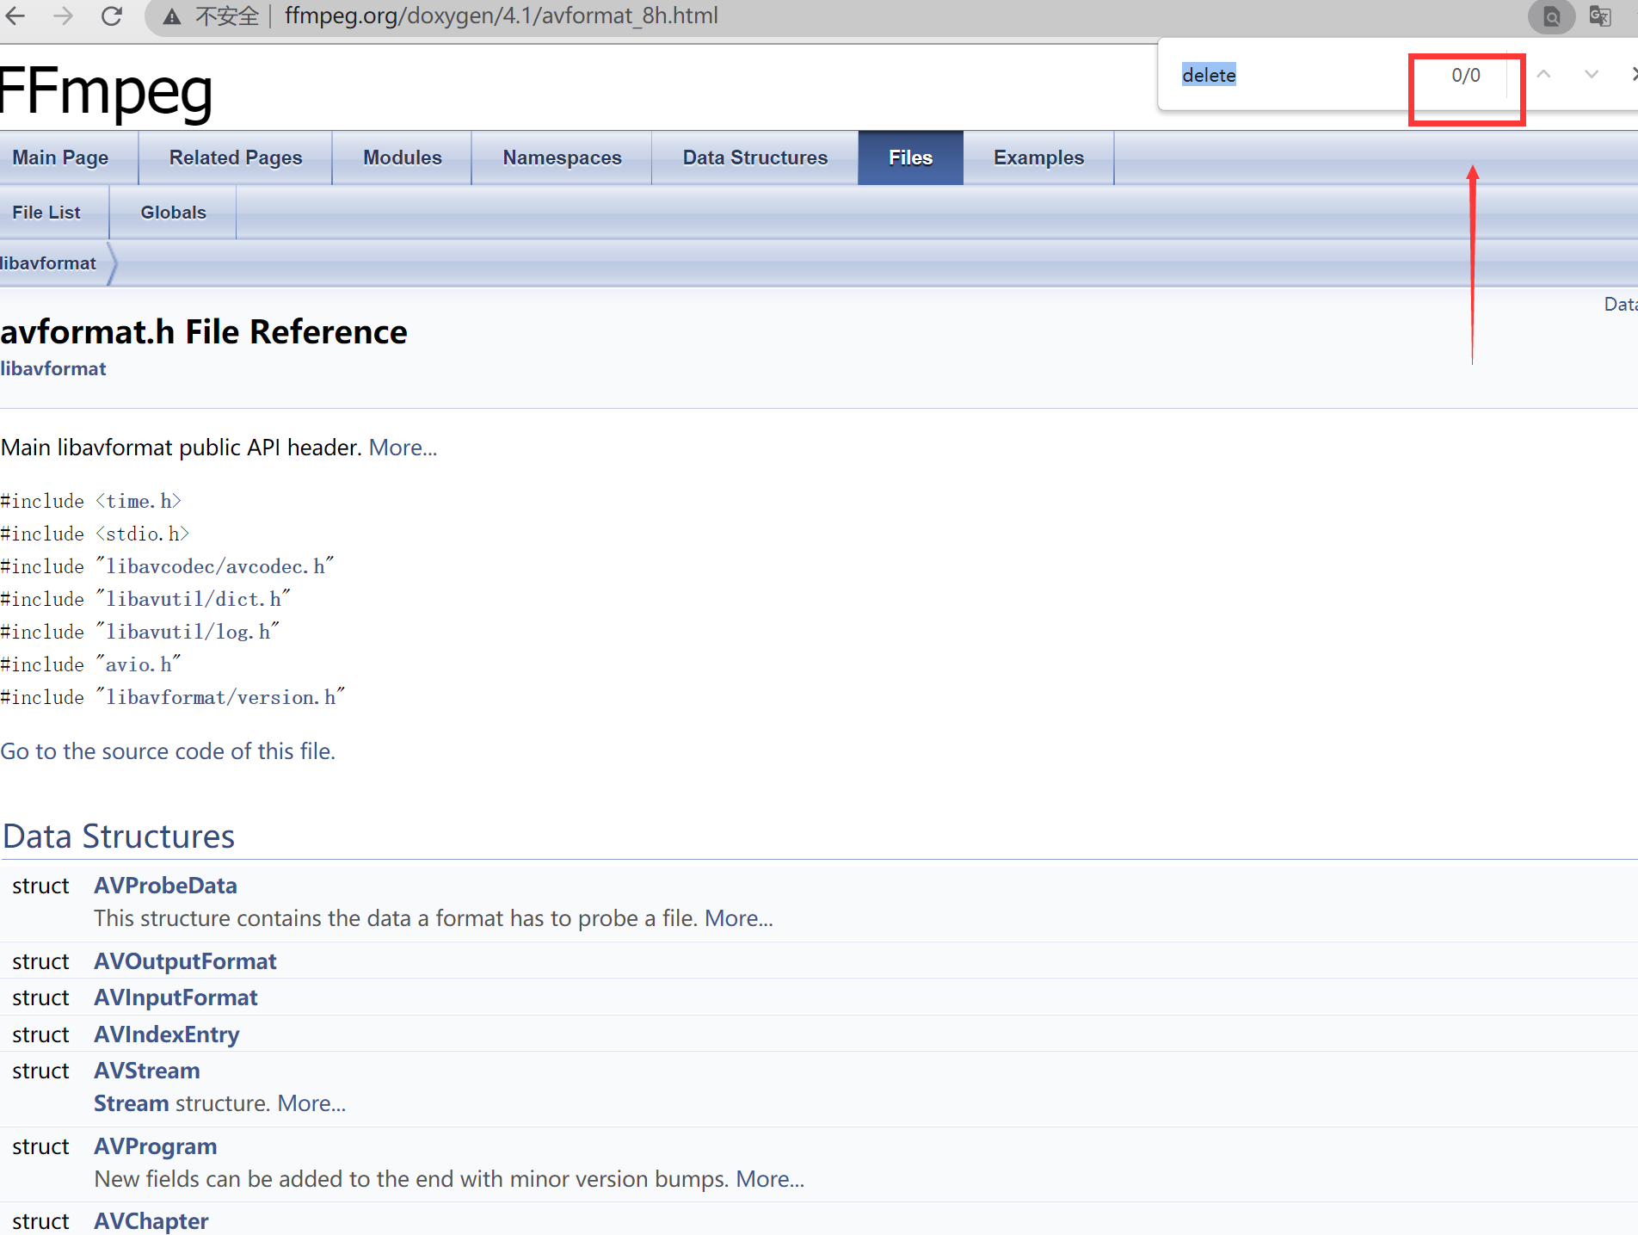Open the AVProgram struct link

point(156,1146)
